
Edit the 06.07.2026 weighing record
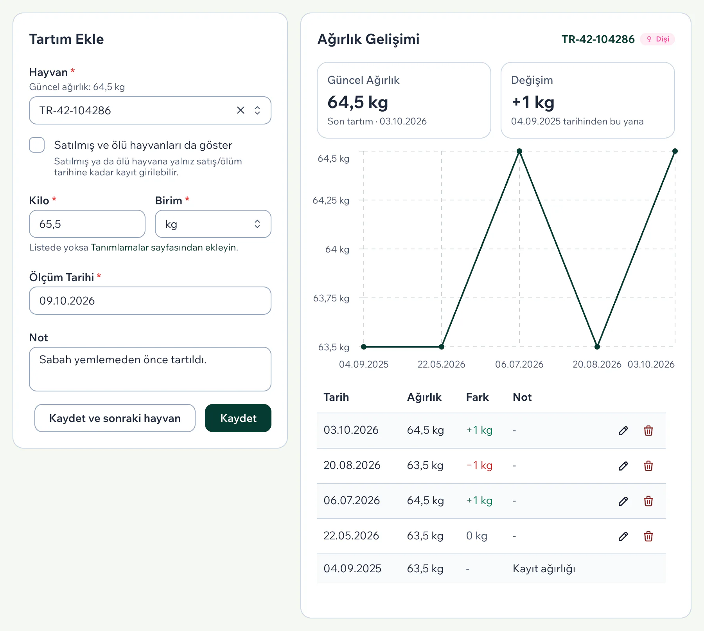[x=623, y=501]
